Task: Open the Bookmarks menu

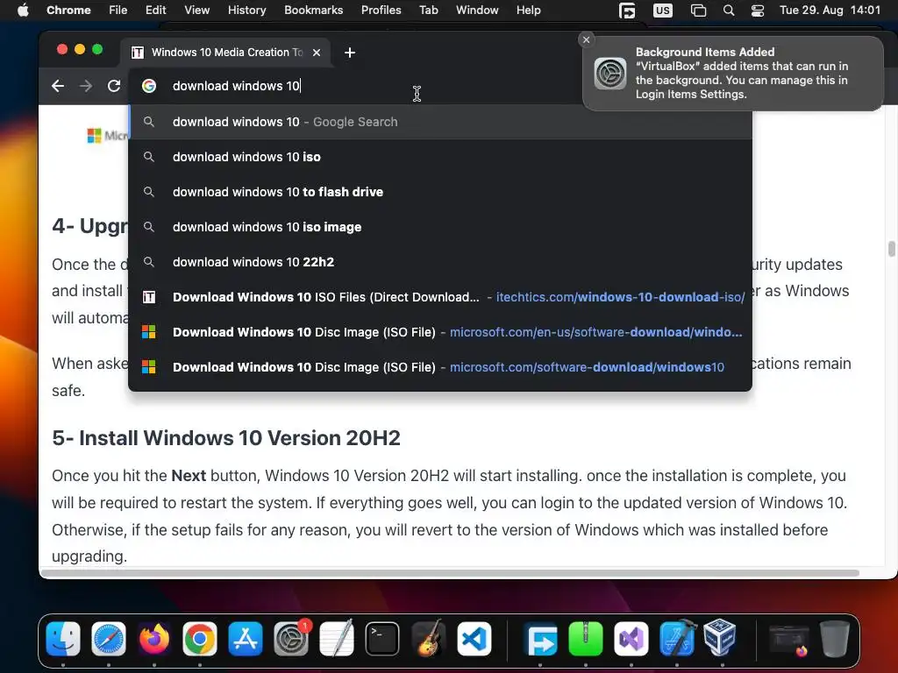Action: click(x=313, y=11)
